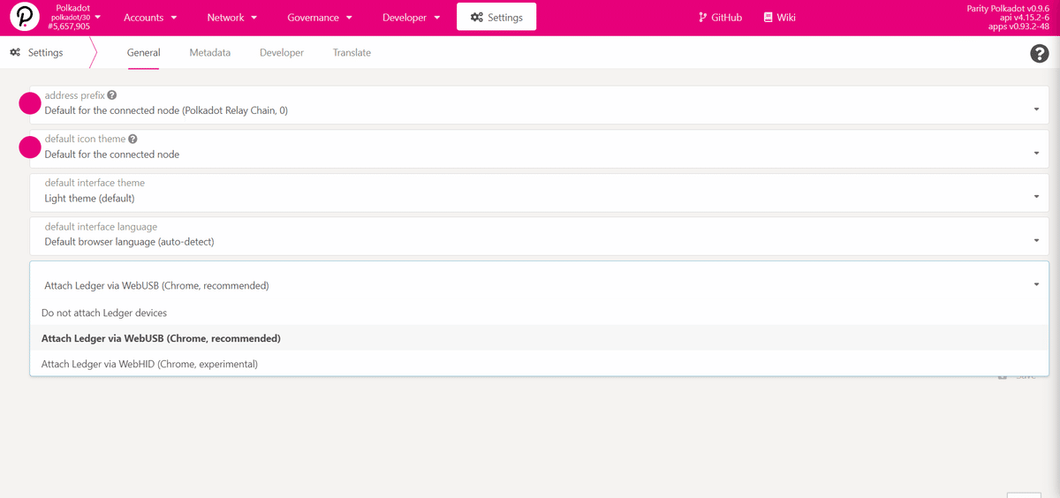Click the Wiki book icon
Viewport: 1060px width, 498px height.
tap(768, 18)
